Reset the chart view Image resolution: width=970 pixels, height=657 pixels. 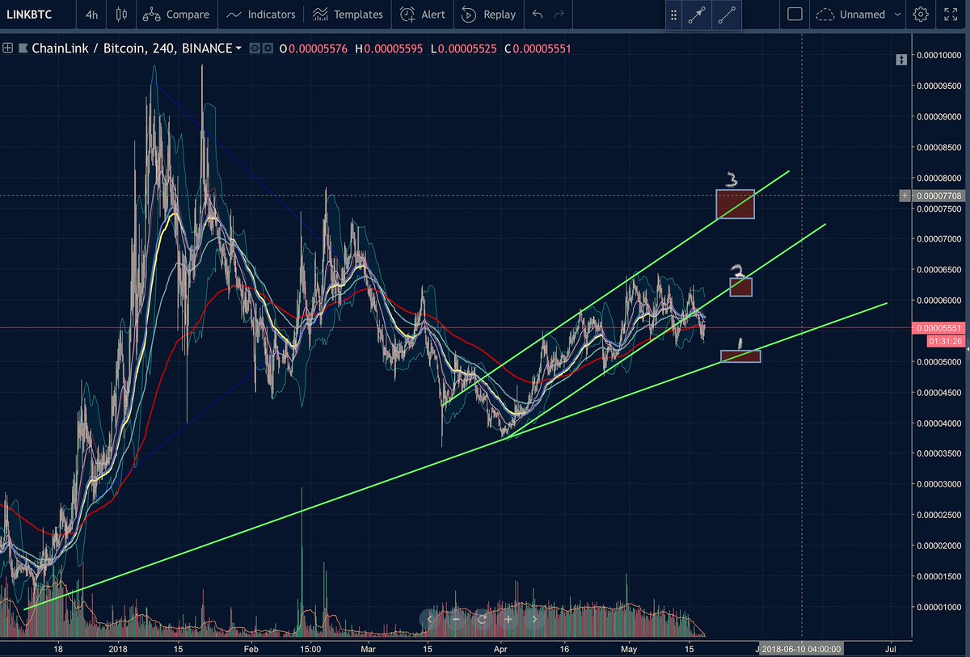(x=482, y=619)
